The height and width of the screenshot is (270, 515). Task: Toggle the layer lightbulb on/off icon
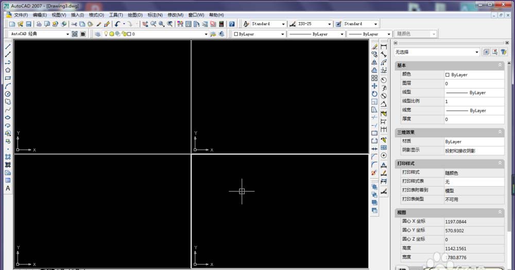[x=106, y=34]
